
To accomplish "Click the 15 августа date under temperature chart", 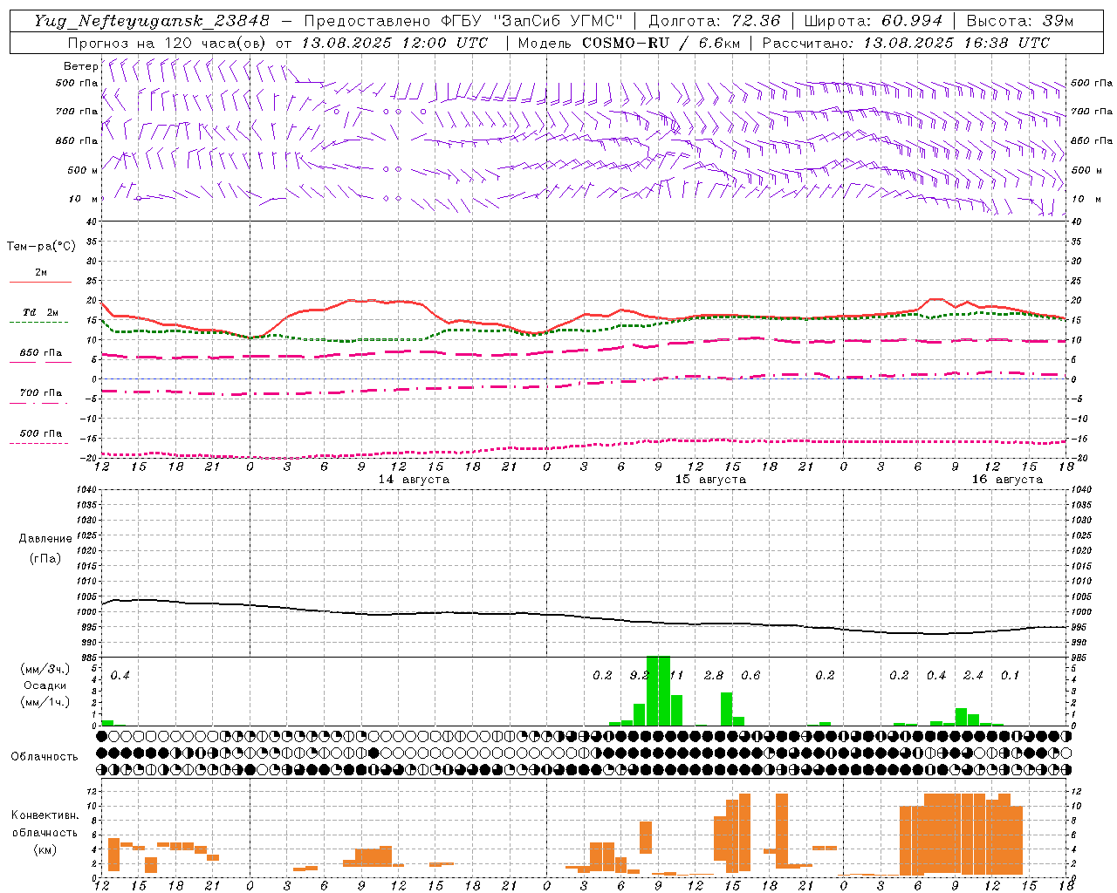I will click(710, 480).
